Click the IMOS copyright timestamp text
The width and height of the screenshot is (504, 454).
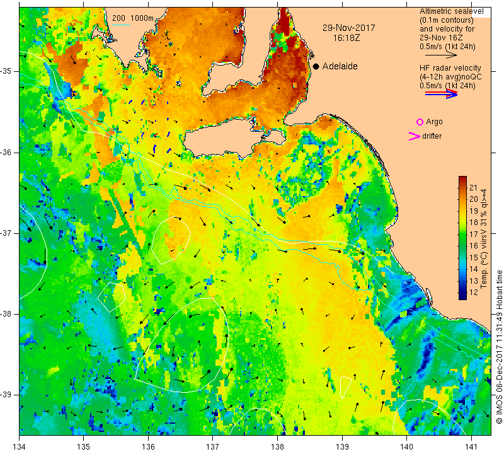coord(499,347)
